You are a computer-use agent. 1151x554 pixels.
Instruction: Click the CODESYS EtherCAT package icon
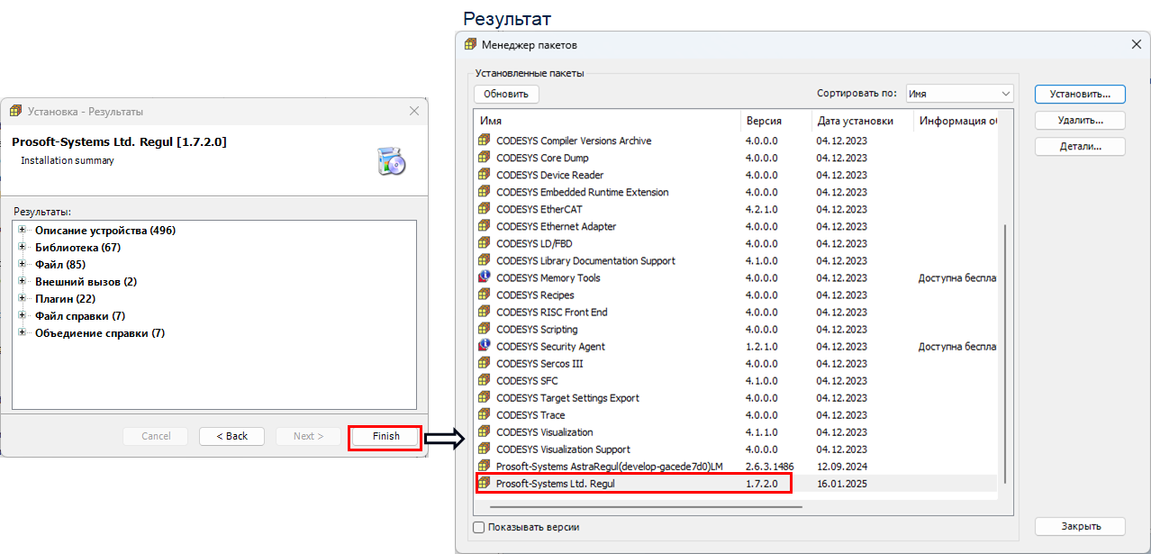(x=485, y=209)
